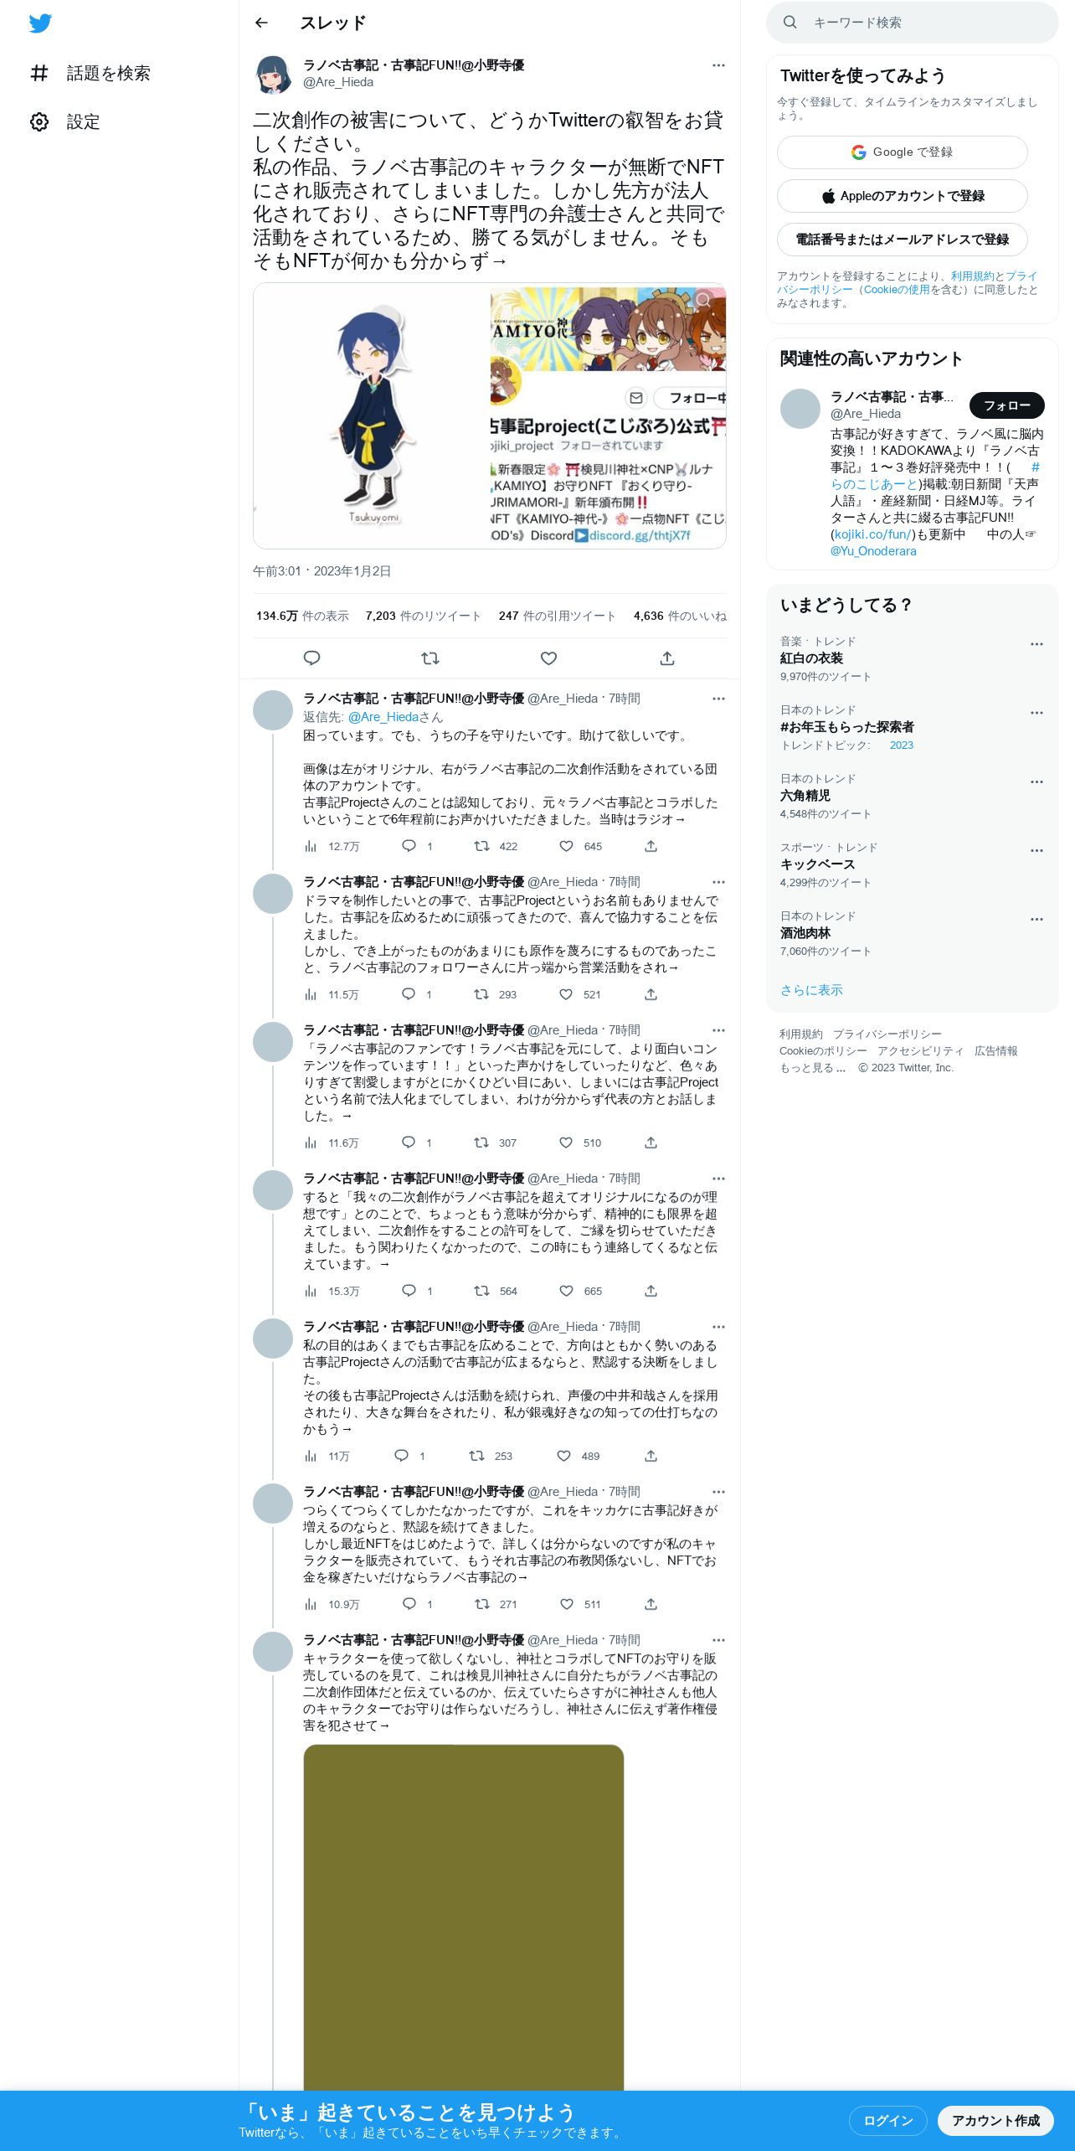Open more menu on reply starting すると「我々の二次創作
1075x2151 pixels.
[718, 1179]
